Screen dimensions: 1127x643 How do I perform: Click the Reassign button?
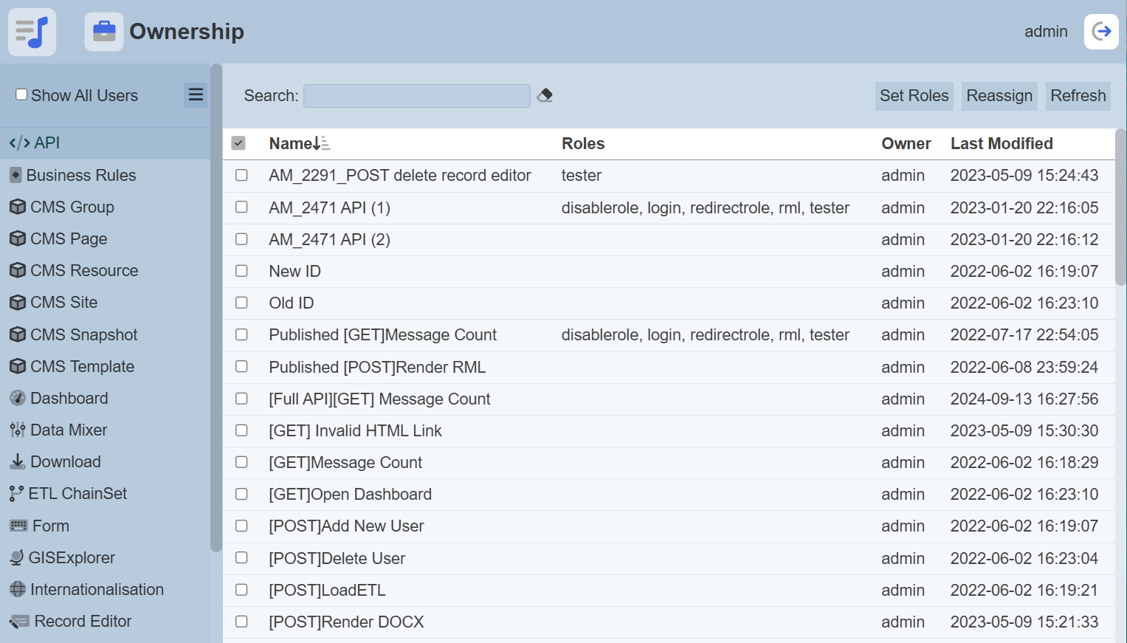999,96
